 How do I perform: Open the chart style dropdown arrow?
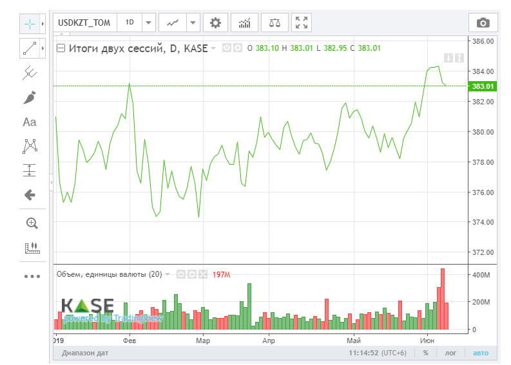click(x=193, y=23)
